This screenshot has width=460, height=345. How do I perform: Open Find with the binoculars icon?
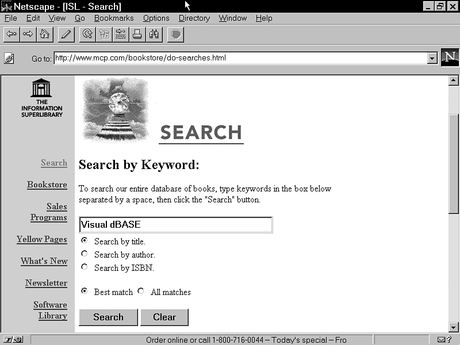154,34
